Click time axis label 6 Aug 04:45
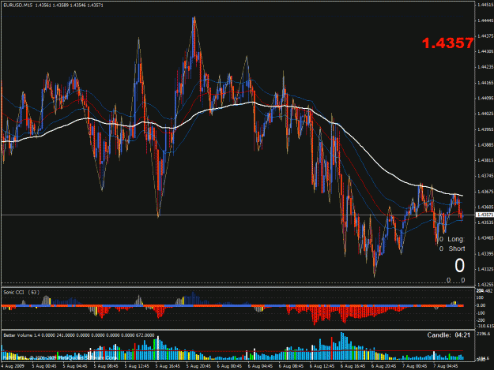 point(260,366)
